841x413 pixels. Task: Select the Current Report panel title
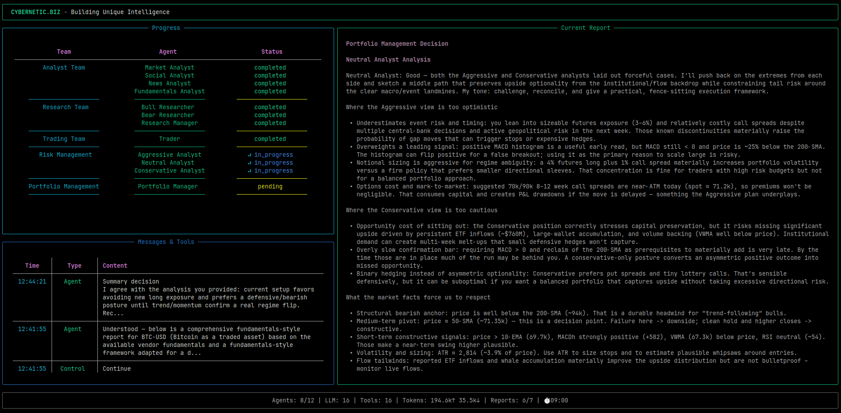click(x=586, y=28)
